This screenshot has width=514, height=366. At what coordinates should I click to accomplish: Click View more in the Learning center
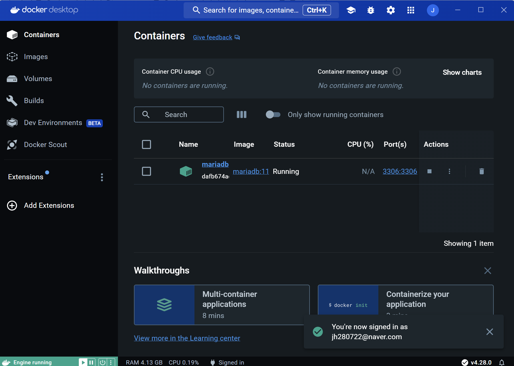coord(187,338)
